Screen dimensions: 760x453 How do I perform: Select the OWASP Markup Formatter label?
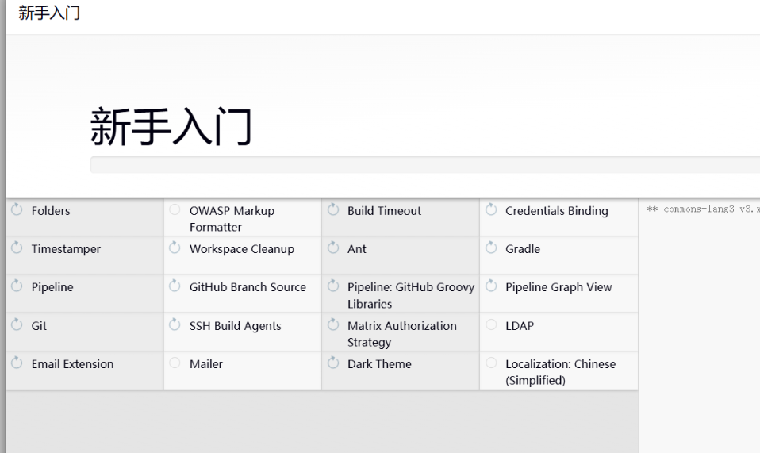[232, 219]
